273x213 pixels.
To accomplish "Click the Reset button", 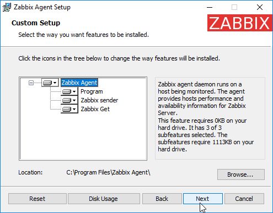I will (x=38, y=199).
